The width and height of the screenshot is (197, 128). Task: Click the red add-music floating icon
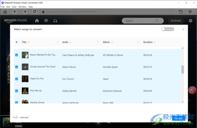[x=192, y=90]
